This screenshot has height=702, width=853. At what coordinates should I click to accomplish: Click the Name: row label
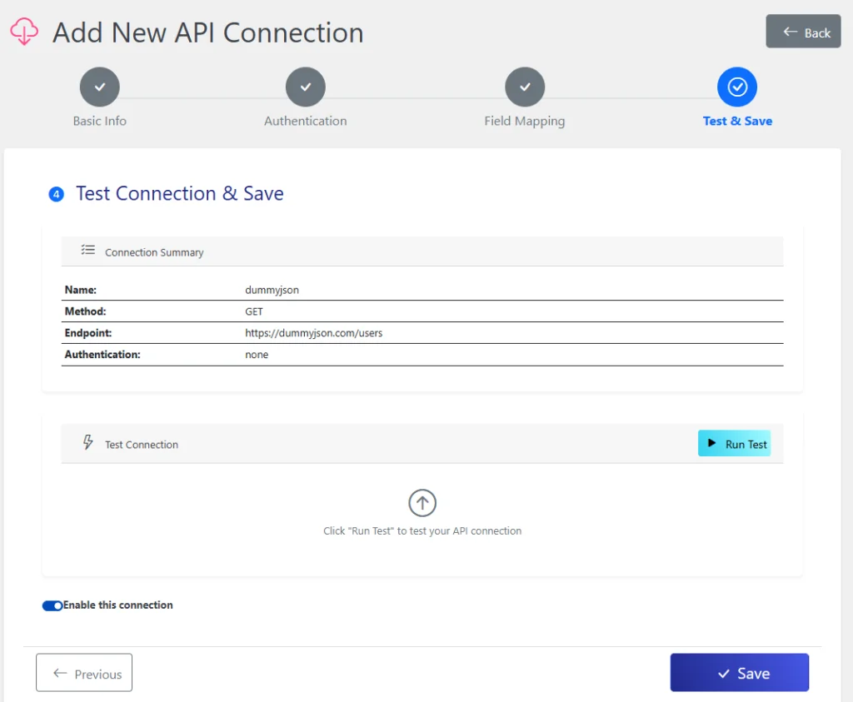coord(81,290)
